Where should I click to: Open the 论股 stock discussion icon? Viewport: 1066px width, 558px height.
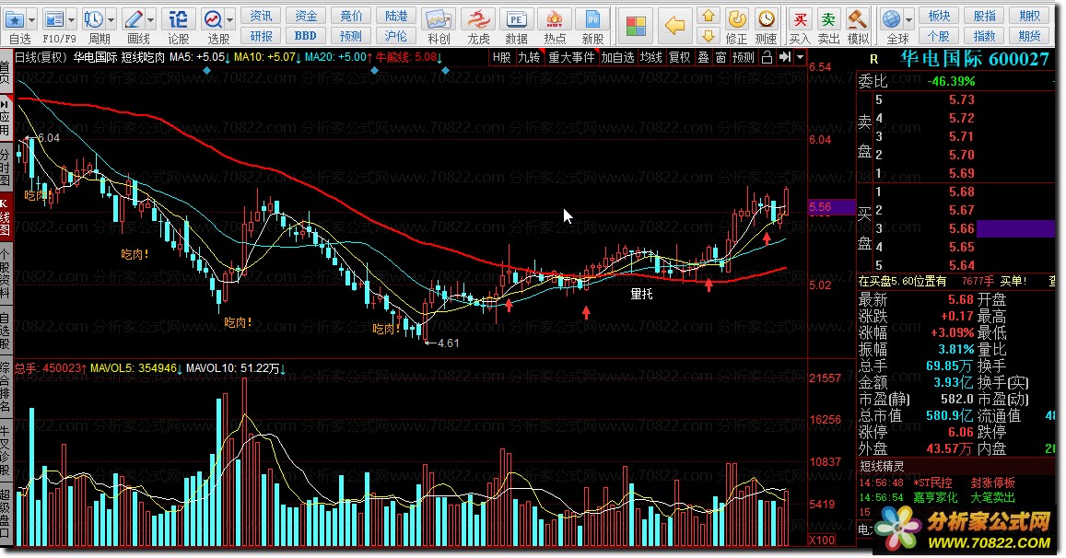coord(178,19)
